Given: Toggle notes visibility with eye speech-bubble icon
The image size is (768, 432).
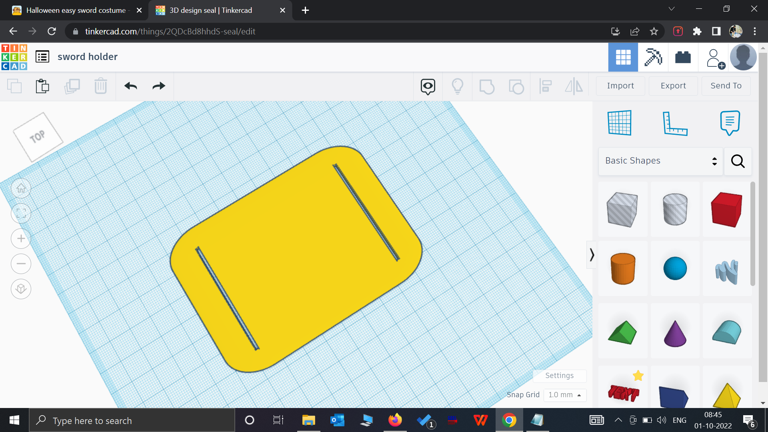Looking at the screenshot, I should pos(428,86).
